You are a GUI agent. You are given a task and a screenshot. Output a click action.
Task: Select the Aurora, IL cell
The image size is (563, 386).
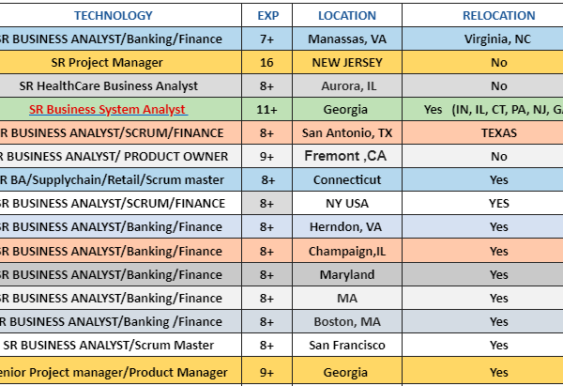tap(347, 85)
